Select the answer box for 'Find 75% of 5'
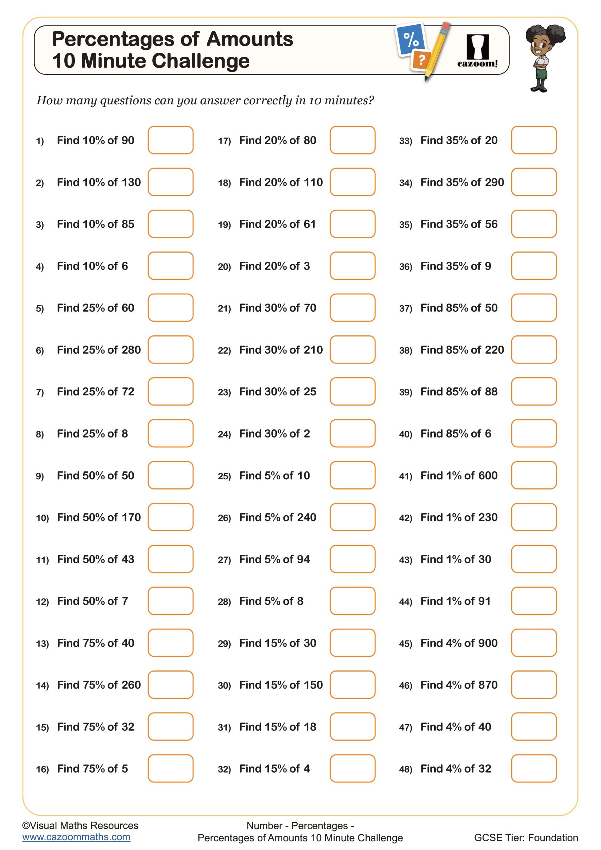 (x=171, y=769)
